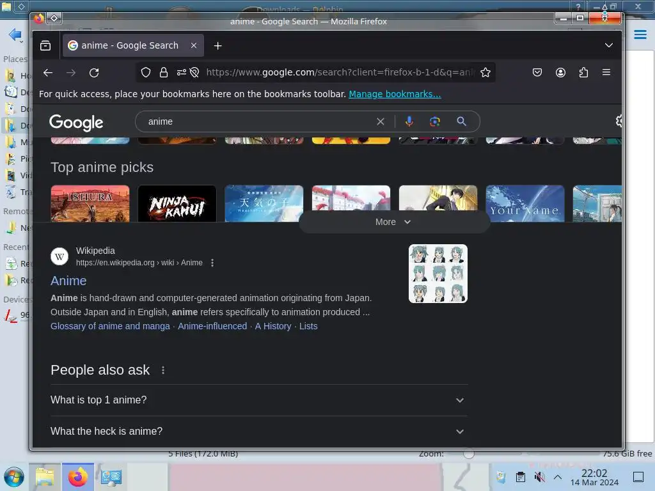The width and height of the screenshot is (655, 491).
Task: Go back with the Firefox back arrow
Action: (x=47, y=73)
